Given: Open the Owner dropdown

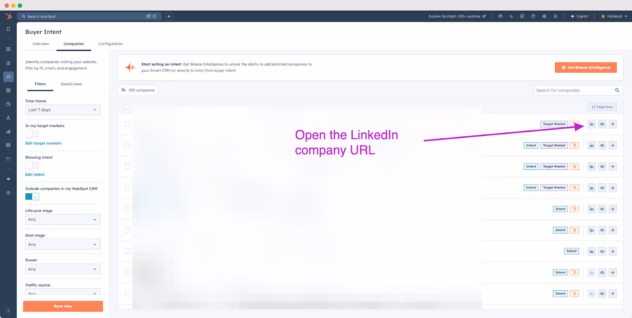Looking at the screenshot, I should pyautogui.click(x=63, y=269).
